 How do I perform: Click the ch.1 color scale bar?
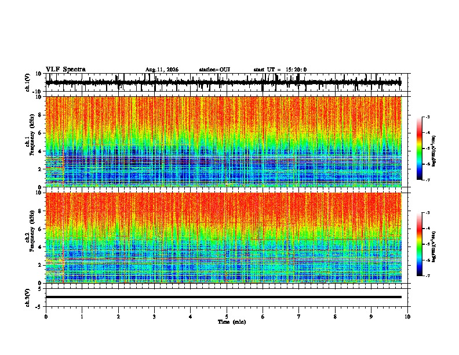[420, 148]
